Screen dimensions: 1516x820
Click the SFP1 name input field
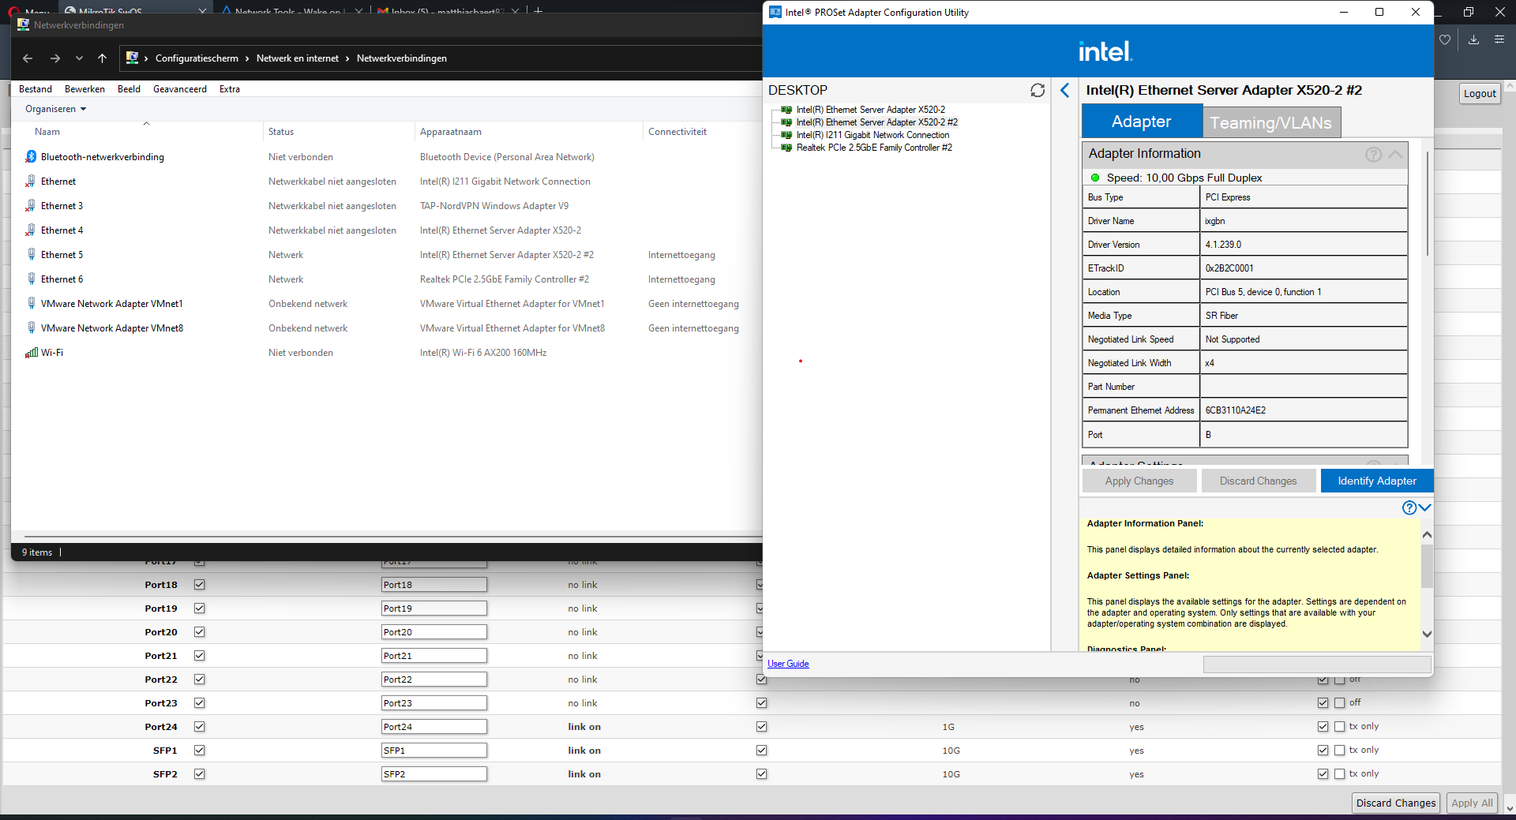point(433,751)
